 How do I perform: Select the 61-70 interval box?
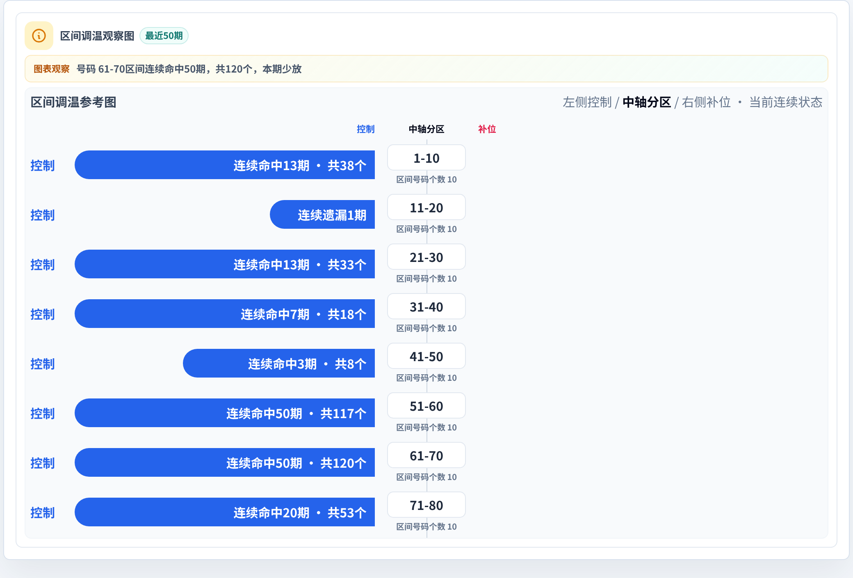(426, 455)
